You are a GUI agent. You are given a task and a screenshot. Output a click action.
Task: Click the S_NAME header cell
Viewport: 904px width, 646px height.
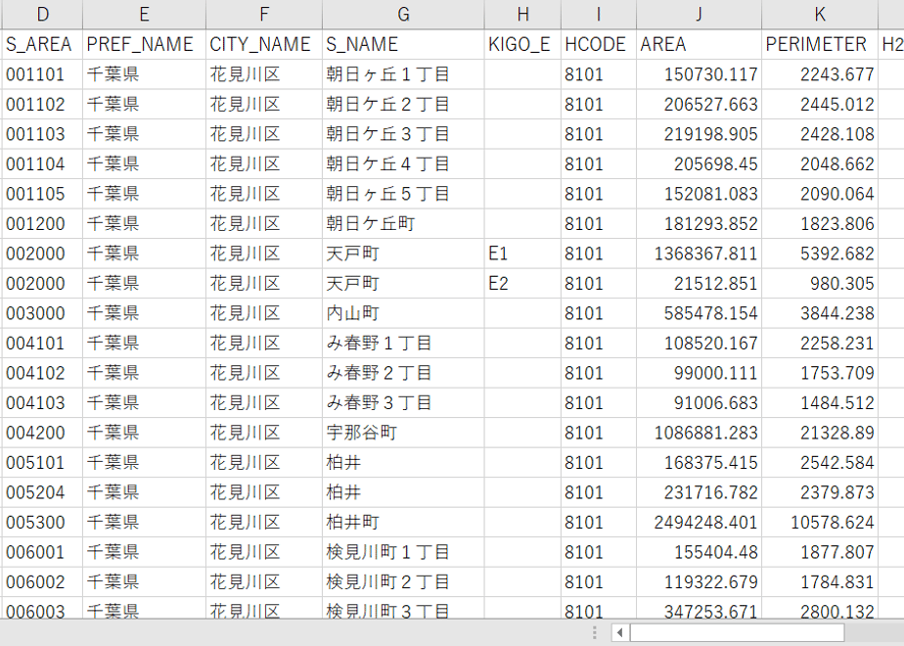(x=403, y=44)
